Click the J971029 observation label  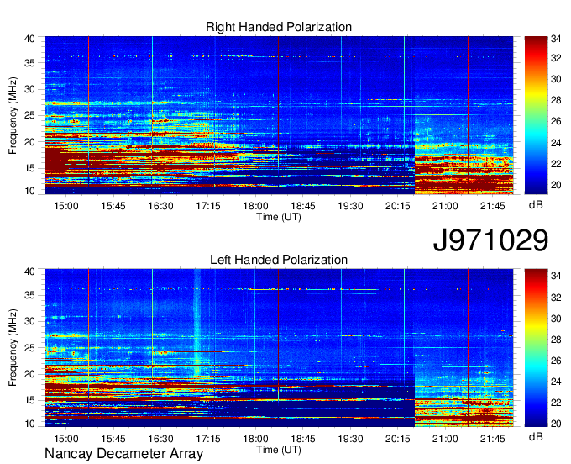click(490, 240)
